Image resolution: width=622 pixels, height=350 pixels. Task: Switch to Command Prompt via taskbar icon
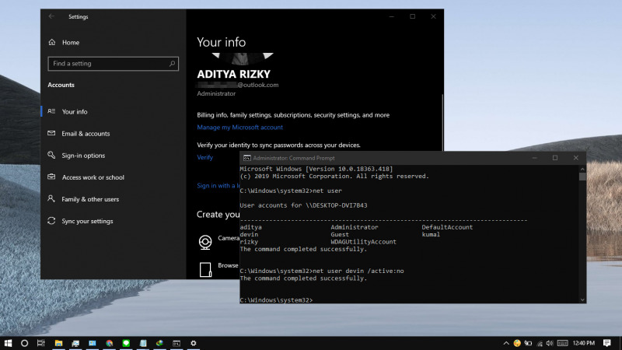[176, 343]
